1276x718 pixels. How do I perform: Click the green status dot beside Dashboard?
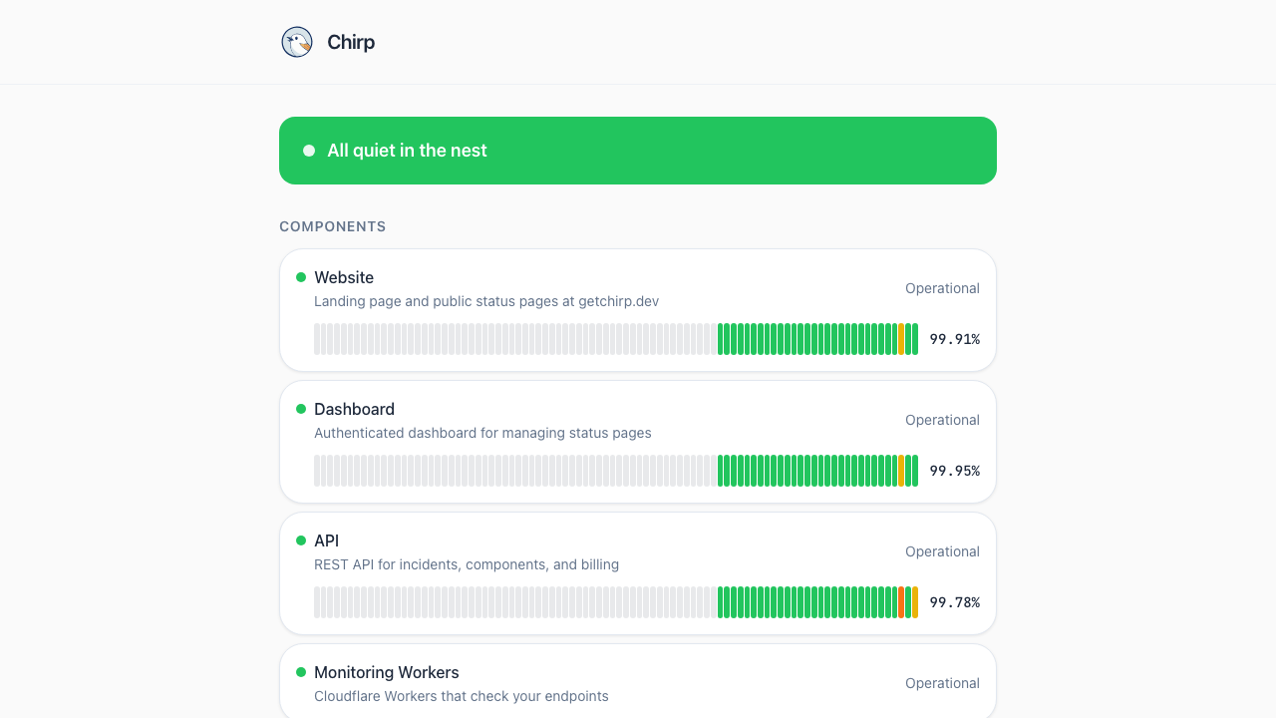[x=301, y=409]
